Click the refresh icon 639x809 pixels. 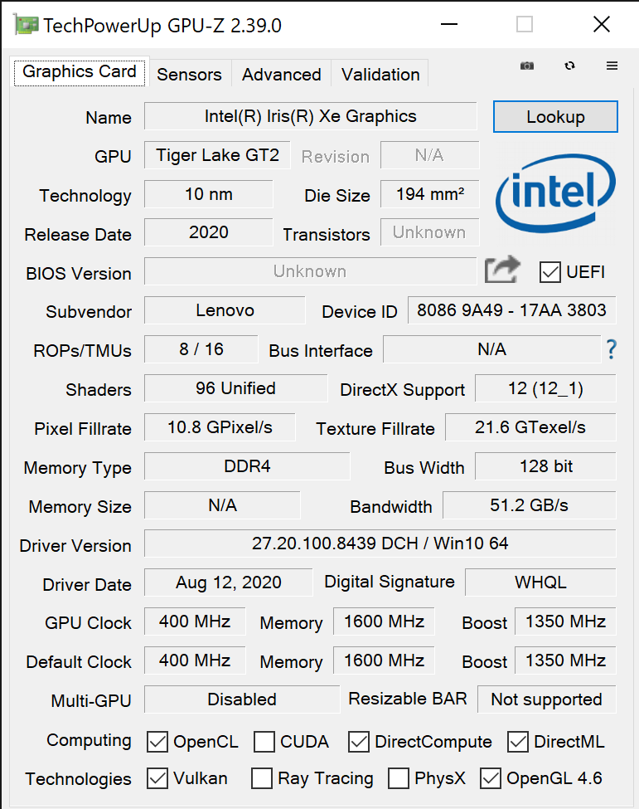point(569,66)
